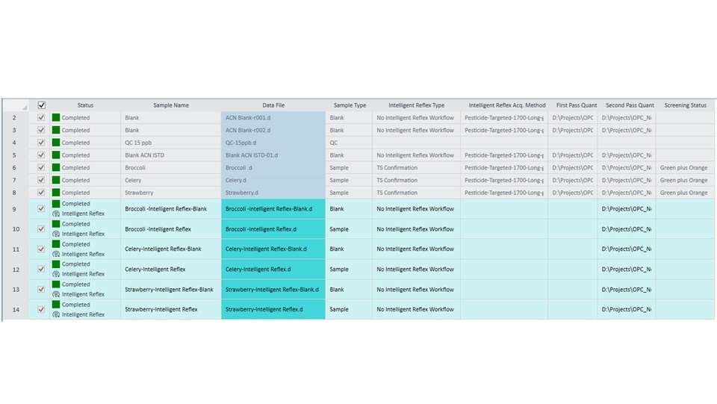
Task: Select row number 5 header
Action: tap(14, 155)
